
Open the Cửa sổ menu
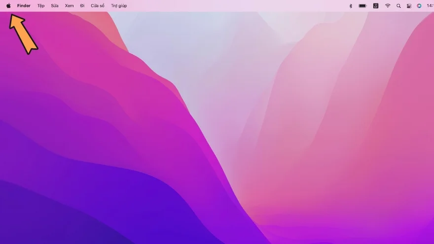[x=98, y=6]
